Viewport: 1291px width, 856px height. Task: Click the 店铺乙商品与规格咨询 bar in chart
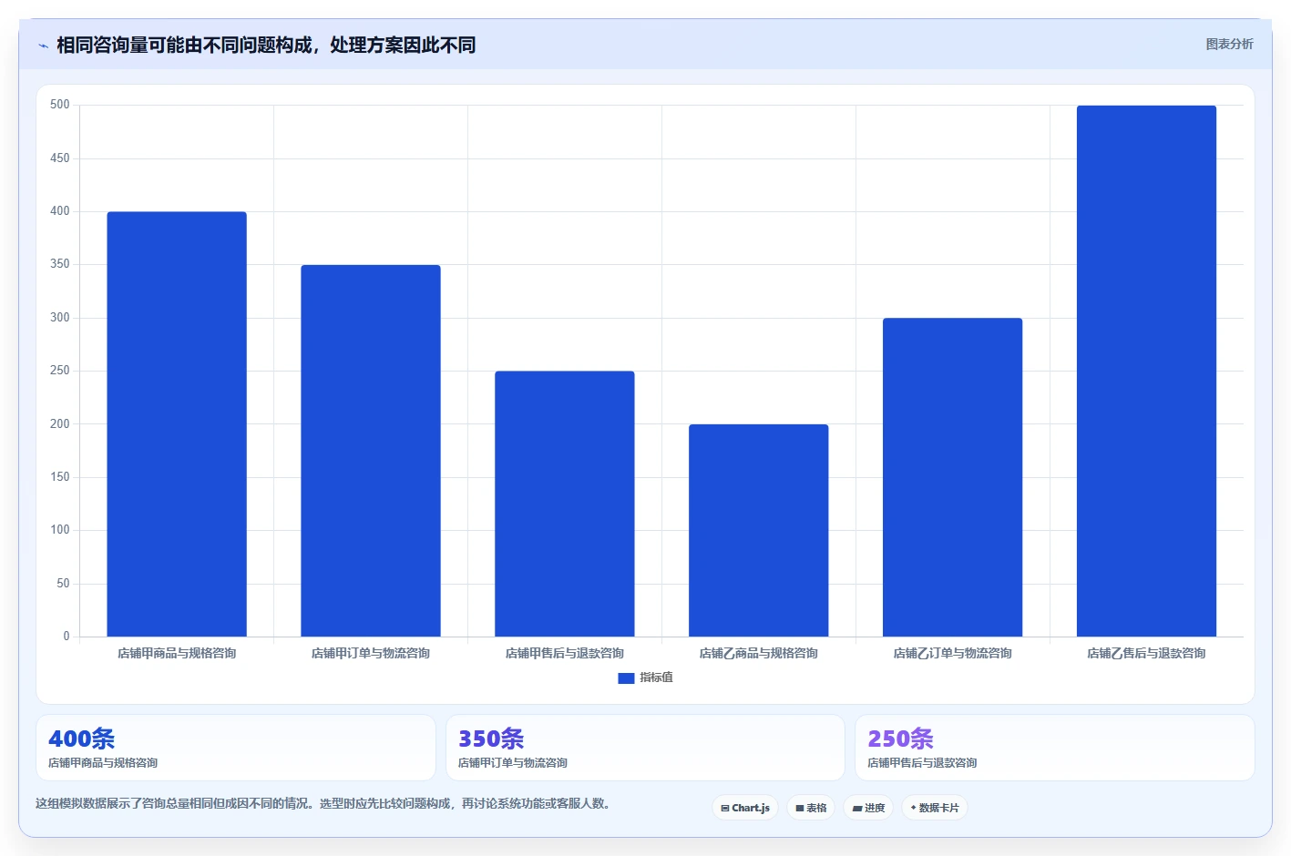coord(759,530)
